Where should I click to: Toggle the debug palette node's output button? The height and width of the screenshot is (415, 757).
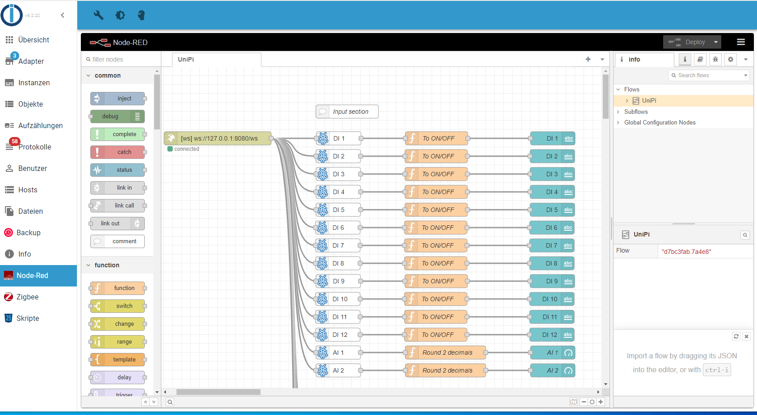[x=138, y=116]
